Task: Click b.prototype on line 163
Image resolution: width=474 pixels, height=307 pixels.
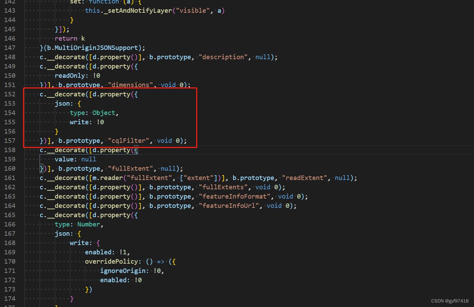Action: (x=170, y=197)
